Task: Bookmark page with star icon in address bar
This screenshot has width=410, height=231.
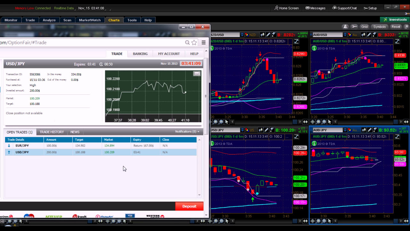Action: (194, 42)
